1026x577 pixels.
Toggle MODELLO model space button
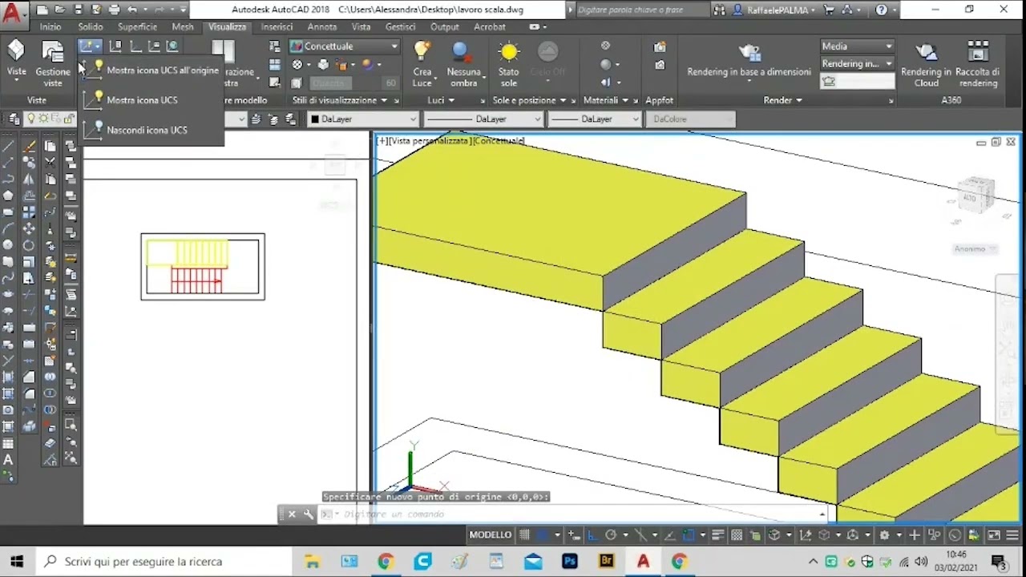pyautogui.click(x=491, y=535)
